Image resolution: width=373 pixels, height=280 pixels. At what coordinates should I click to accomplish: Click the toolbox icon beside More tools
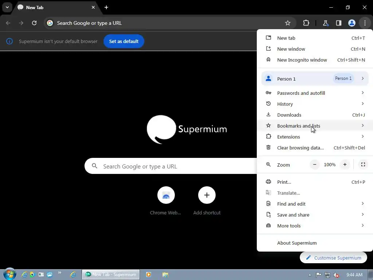(x=268, y=225)
